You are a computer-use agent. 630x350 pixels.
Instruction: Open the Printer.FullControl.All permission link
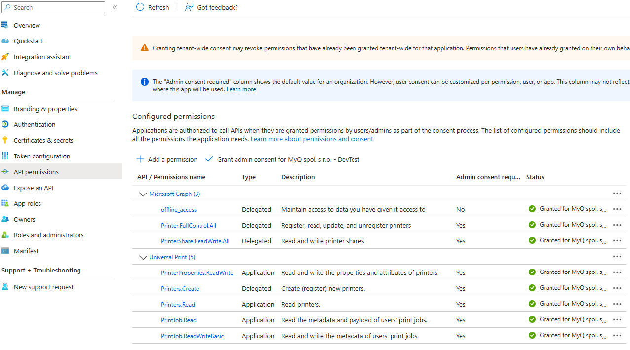[188, 226]
